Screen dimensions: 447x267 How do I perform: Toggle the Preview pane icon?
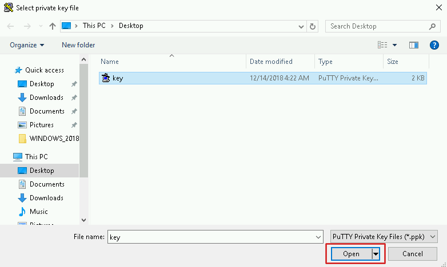pyautogui.click(x=414, y=45)
